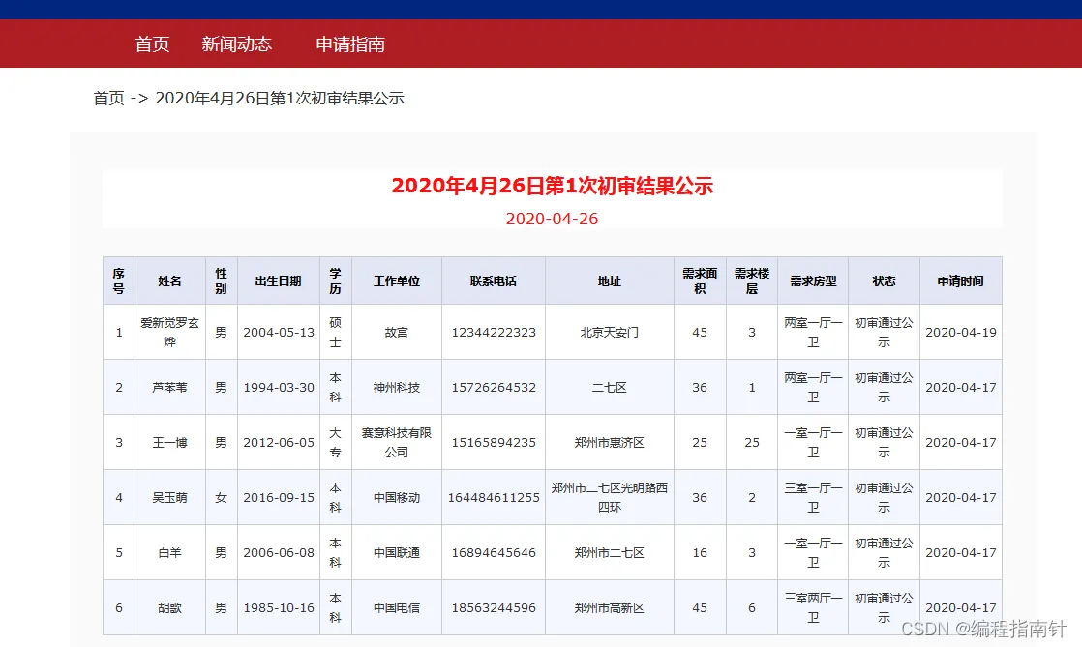The width and height of the screenshot is (1082, 647).
Task: Click room type 三室两厅一卫 in 胡歌 row
Action: 813,607
